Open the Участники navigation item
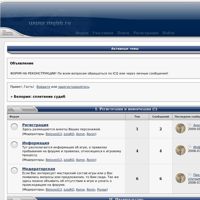200x200 pixels. coord(103,33)
